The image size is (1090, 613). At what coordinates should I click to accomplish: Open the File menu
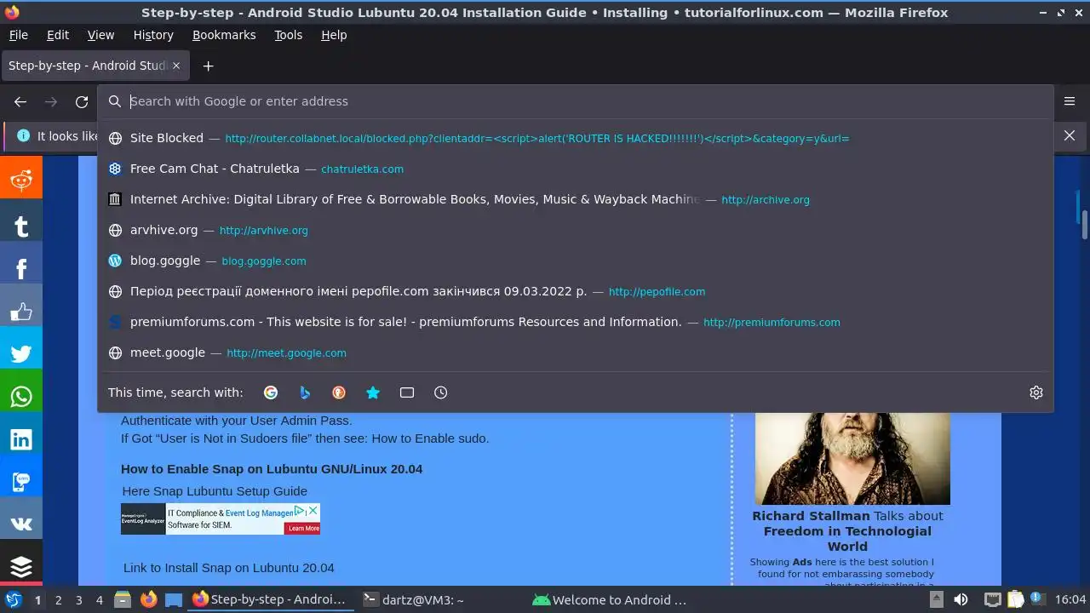coord(18,35)
